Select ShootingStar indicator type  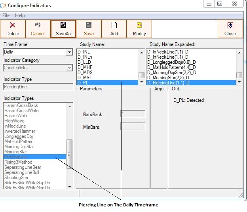16,178
